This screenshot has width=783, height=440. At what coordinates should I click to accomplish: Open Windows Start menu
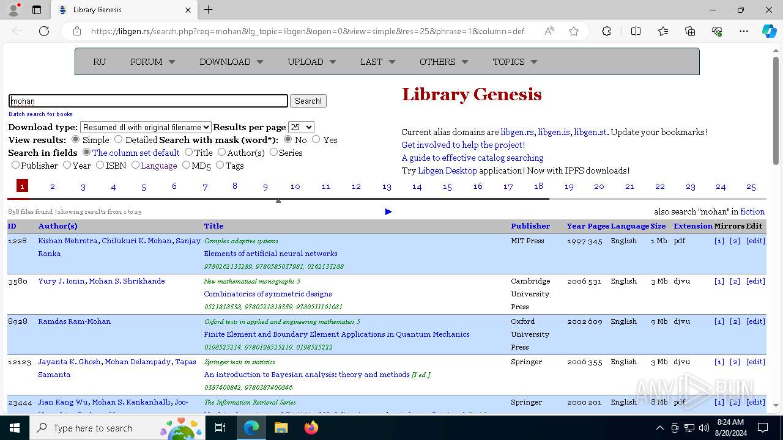click(x=15, y=428)
